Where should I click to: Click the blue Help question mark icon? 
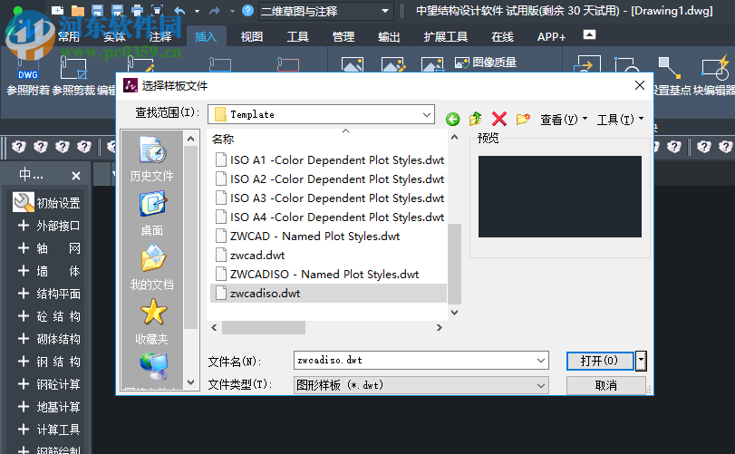pos(247,10)
